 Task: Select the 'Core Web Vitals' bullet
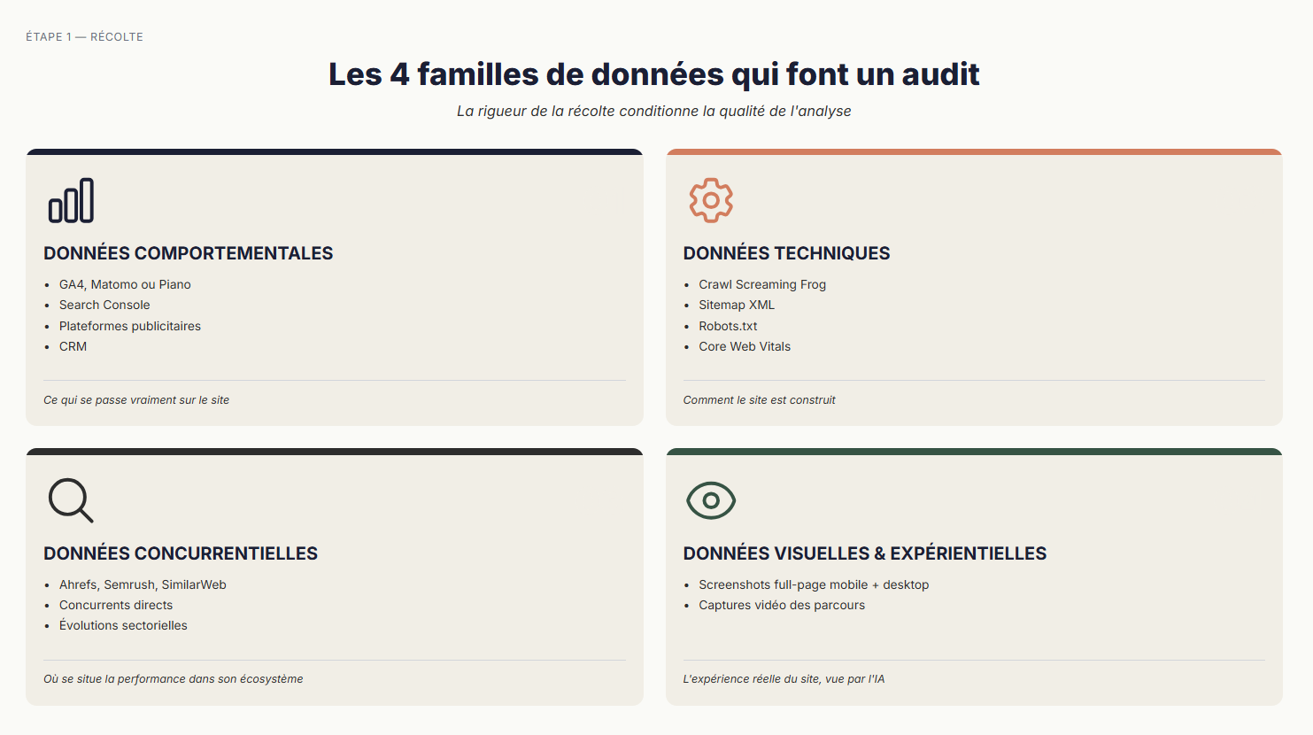click(x=745, y=346)
